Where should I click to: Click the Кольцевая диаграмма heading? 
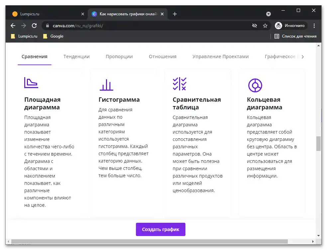(265, 103)
